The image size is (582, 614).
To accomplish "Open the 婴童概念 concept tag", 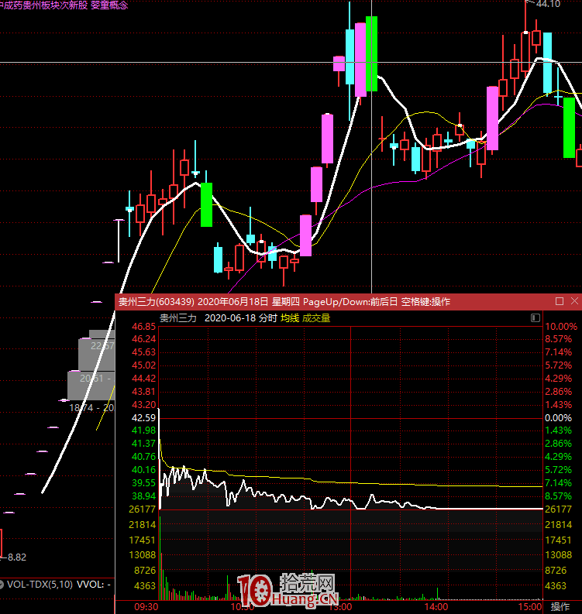I will 109,5.
